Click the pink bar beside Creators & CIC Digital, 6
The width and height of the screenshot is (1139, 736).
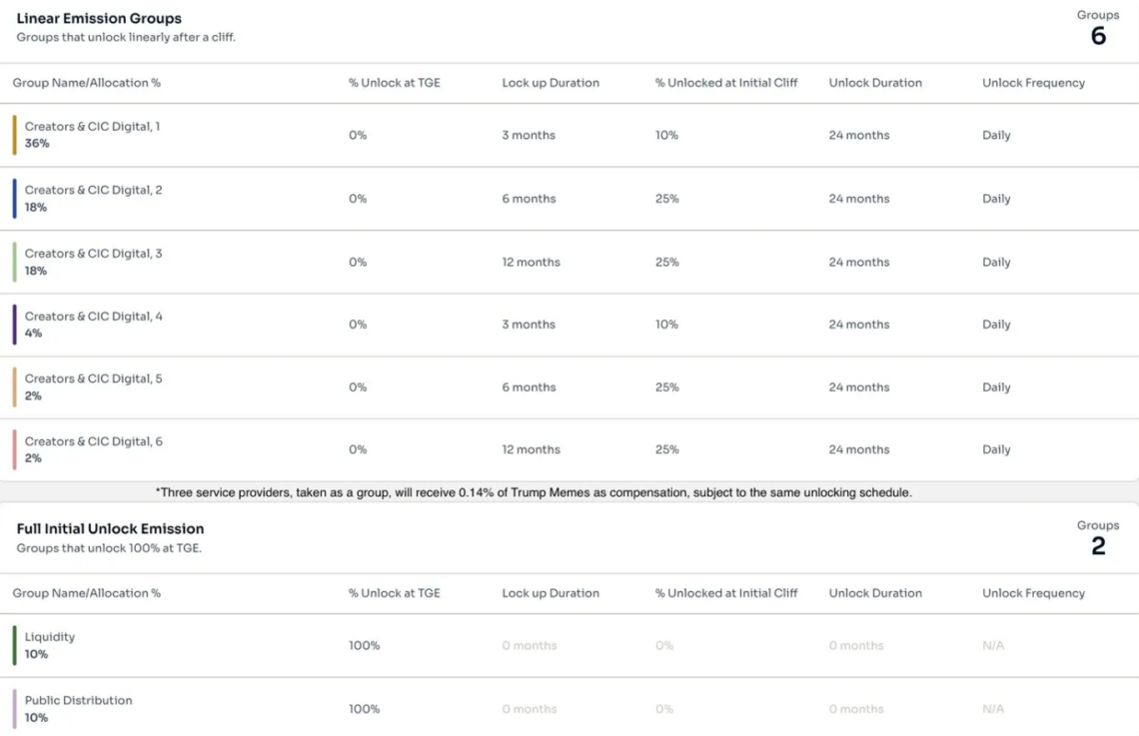(15, 449)
